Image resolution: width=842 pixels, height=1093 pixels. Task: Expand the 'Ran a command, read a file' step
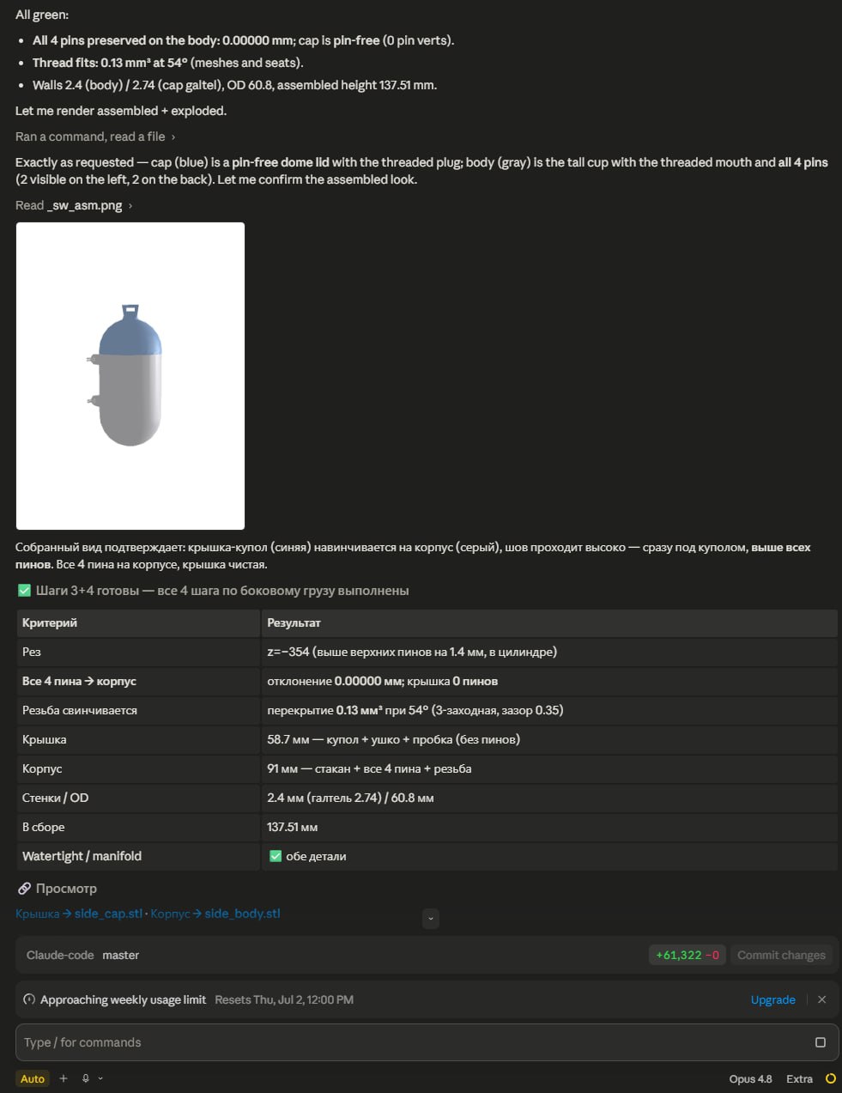95,137
